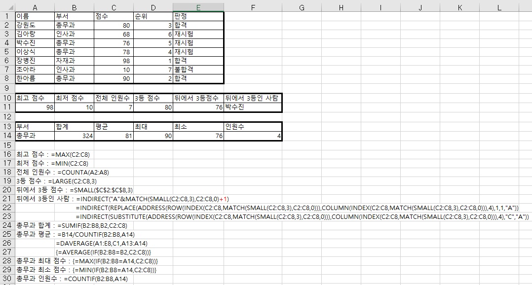Click the =MAX(C2:C8) formula line
The width and height of the screenshot is (532, 285).
[x=53, y=154]
